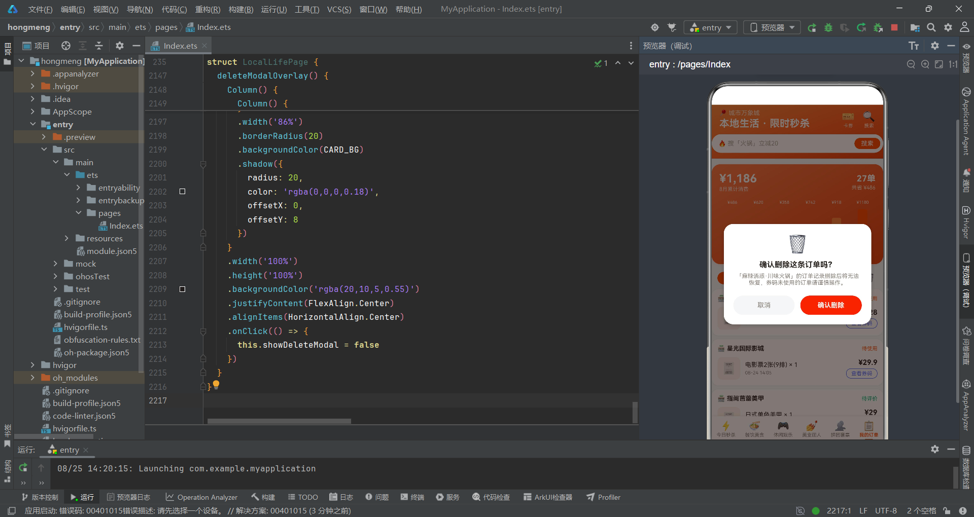Click the user account profile icon
Screen dimensions: 974x517
point(964,27)
